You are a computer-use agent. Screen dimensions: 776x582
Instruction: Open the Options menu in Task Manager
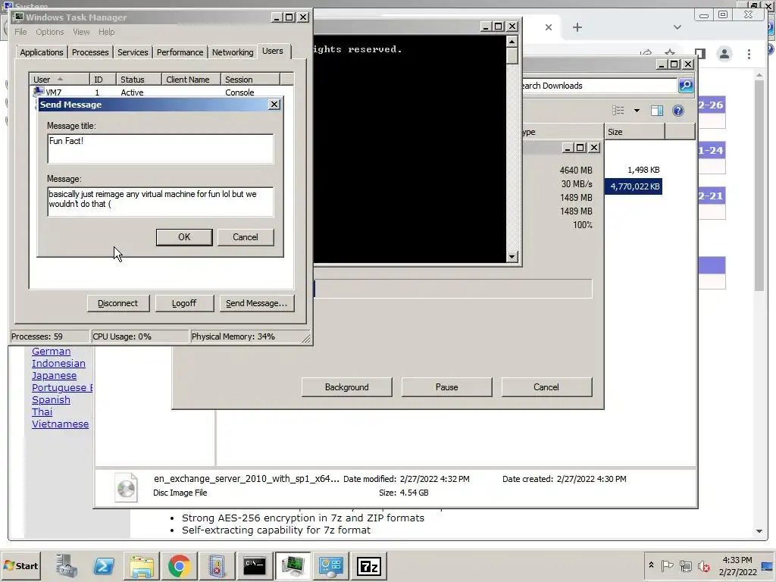coord(49,32)
